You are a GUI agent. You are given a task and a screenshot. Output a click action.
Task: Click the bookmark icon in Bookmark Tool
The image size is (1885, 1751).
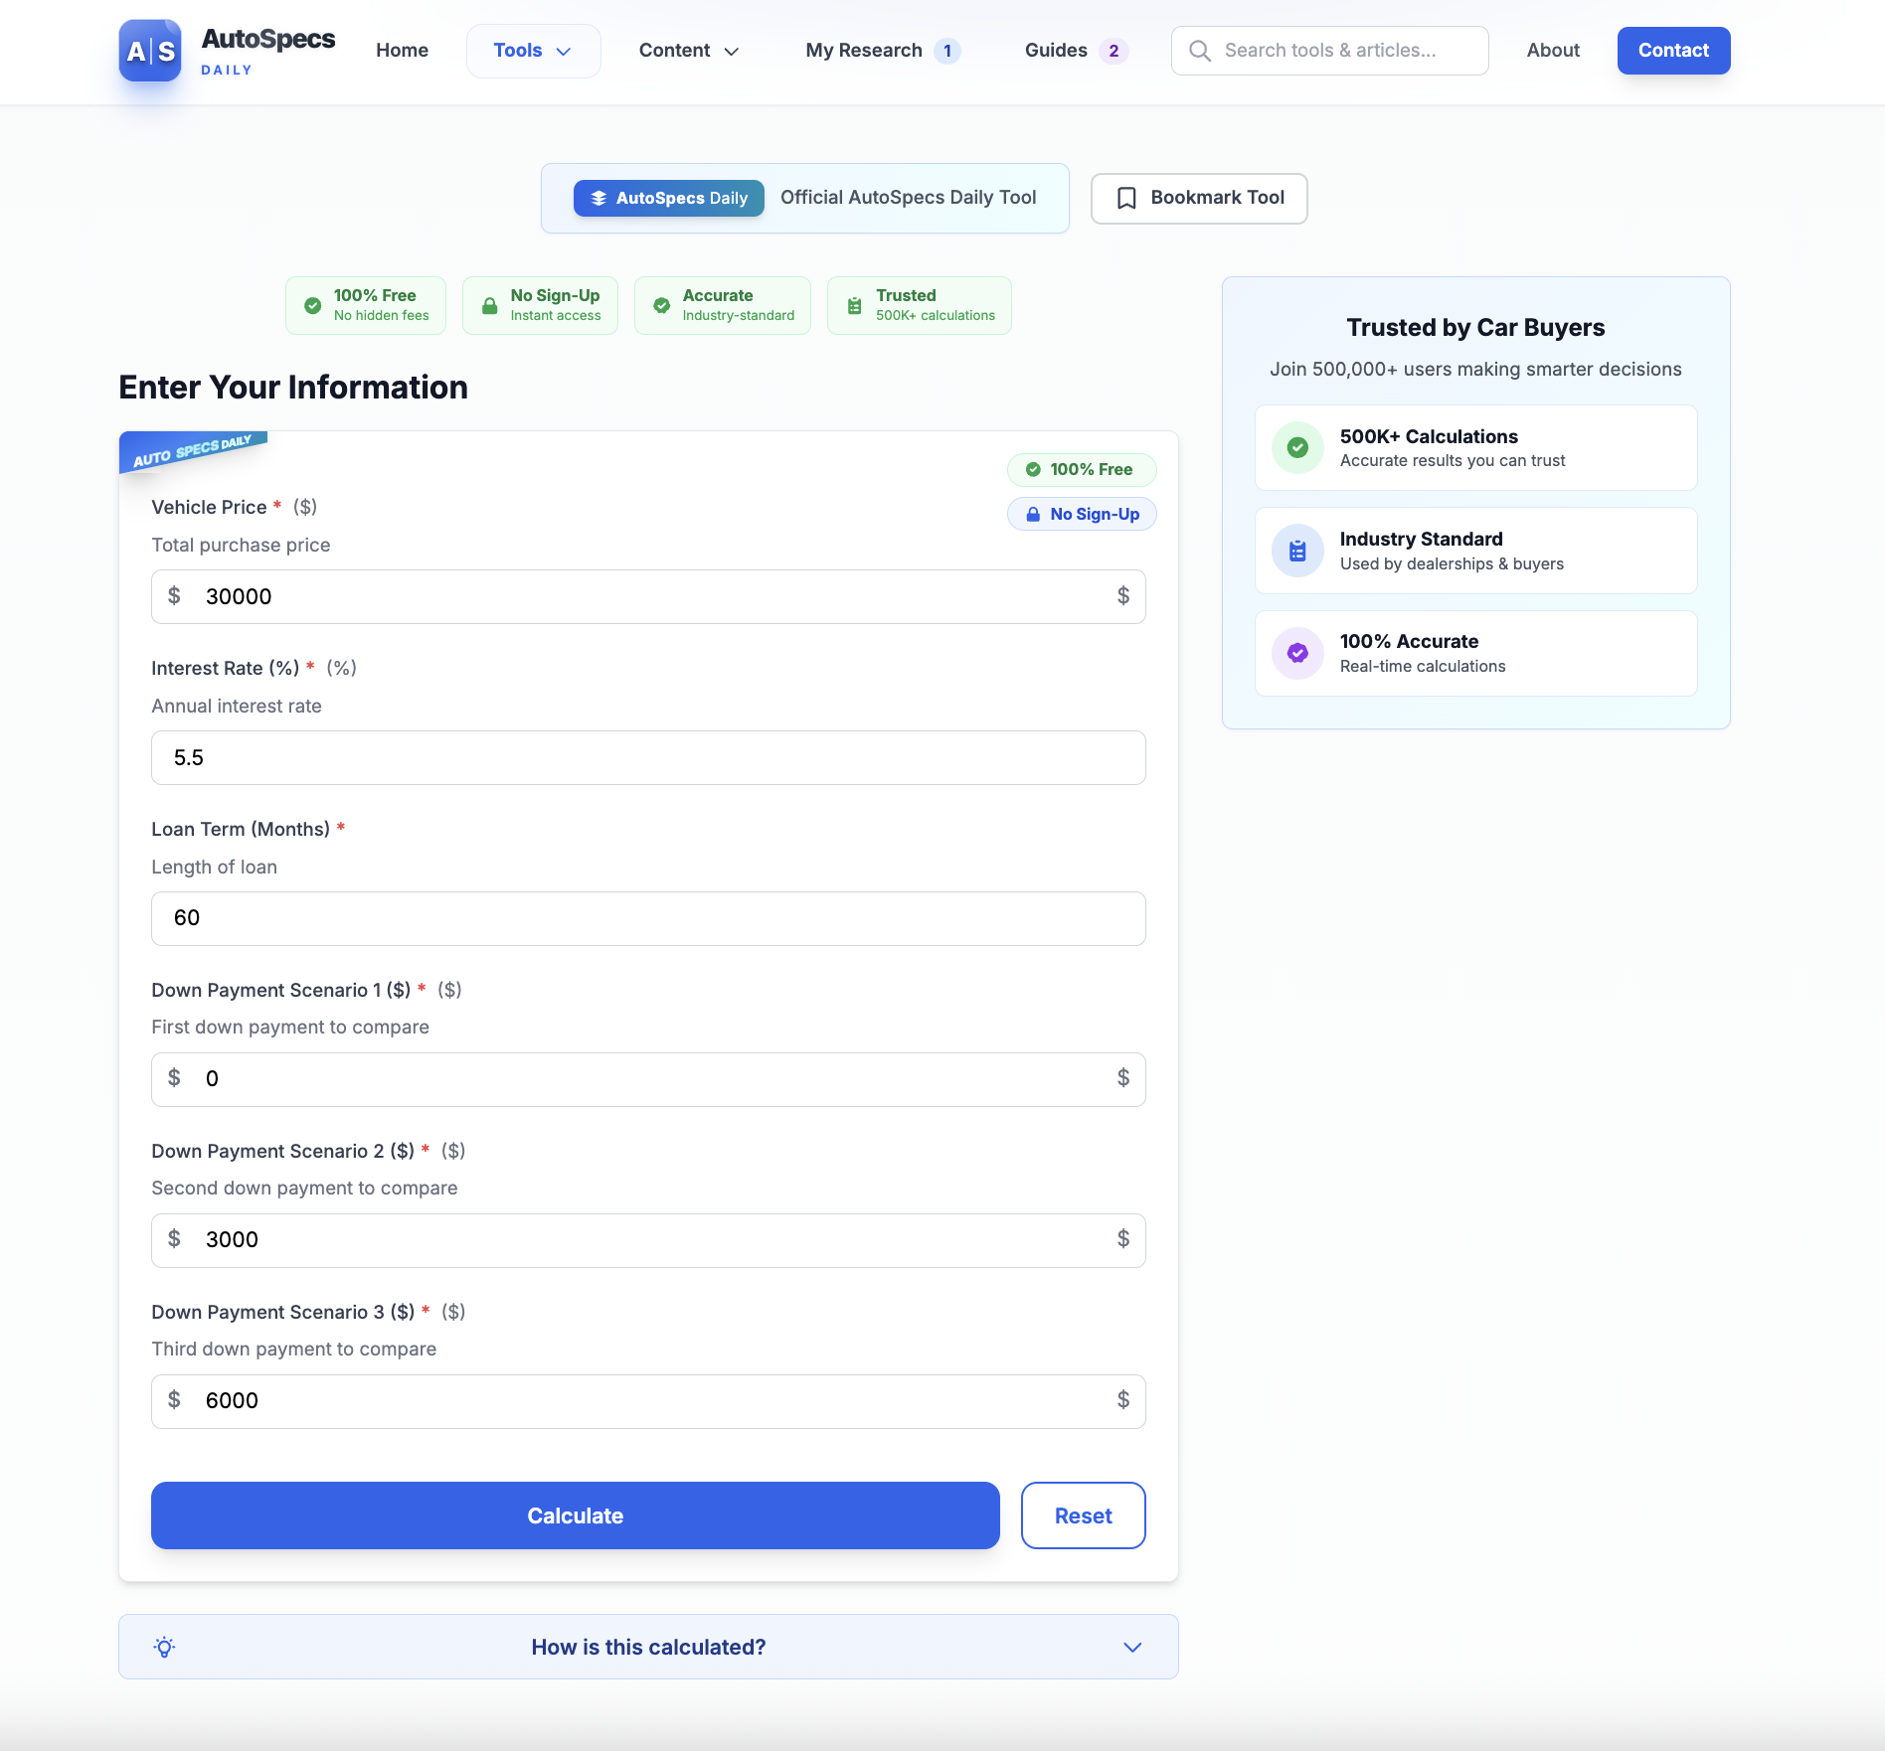tap(1126, 199)
